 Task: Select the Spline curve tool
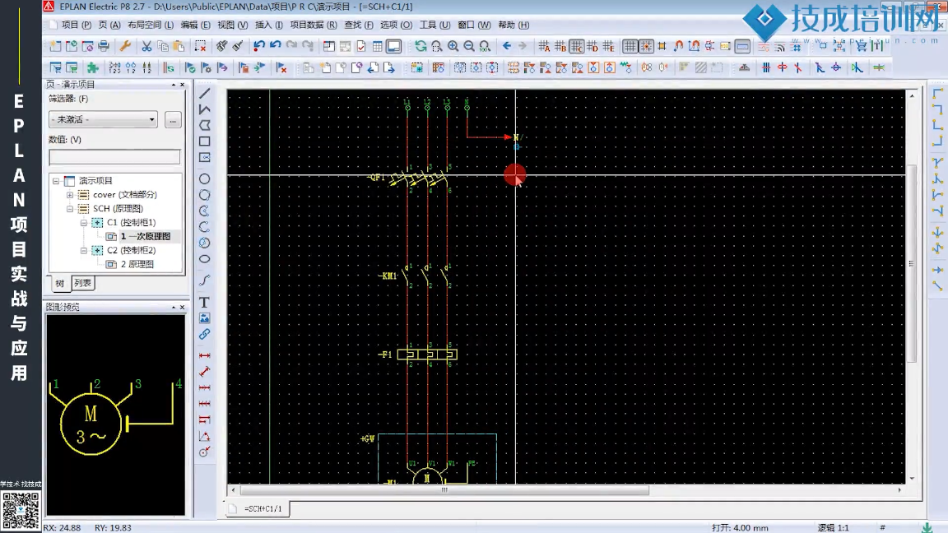tap(205, 280)
